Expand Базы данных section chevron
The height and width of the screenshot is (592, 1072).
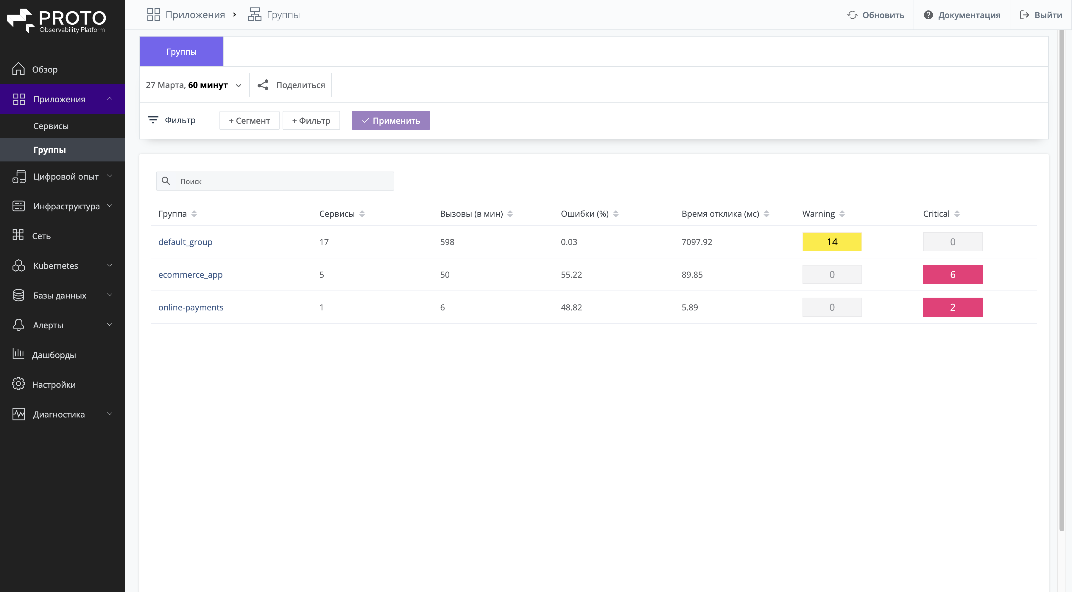pyautogui.click(x=110, y=295)
